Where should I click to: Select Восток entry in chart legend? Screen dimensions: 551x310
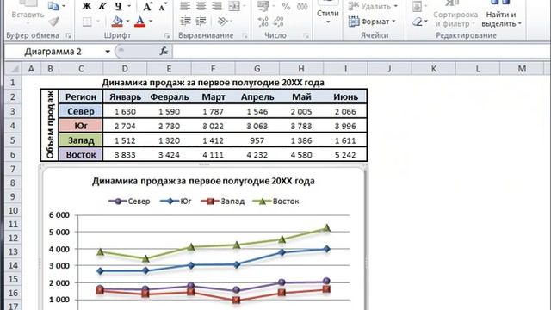click(275, 201)
